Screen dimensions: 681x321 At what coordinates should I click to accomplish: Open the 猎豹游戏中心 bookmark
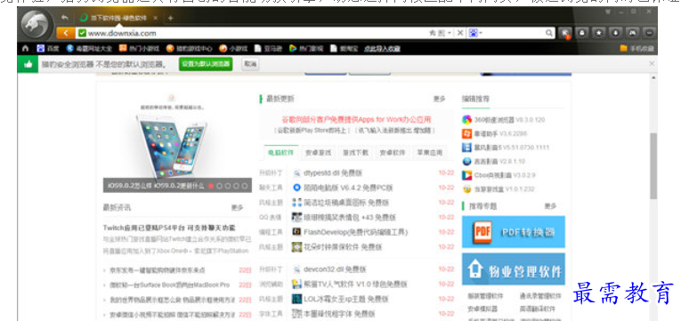[190, 48]
